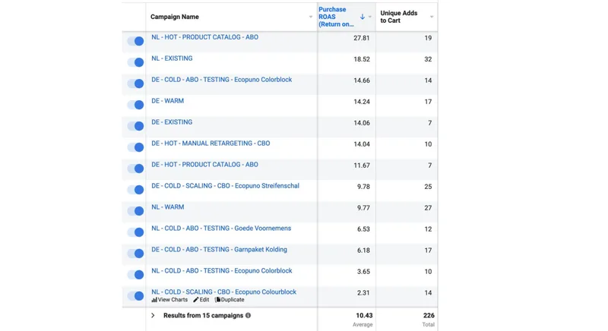Viewport: 608px width, 331px height.
Task: Disable the Garnpaket Kolding campaign toggle
Action: [135, 254]
